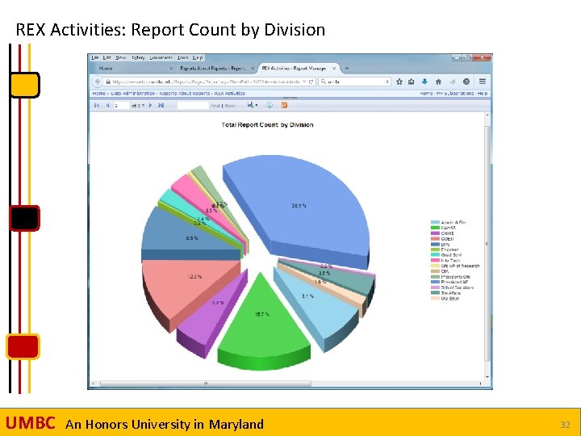
Task: Open Home breadcrumb link
Action: click(x=99, y=94)
